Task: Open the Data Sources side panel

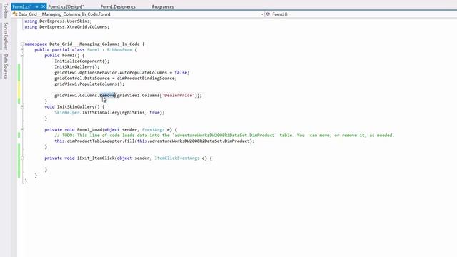Action: [6, 66]
